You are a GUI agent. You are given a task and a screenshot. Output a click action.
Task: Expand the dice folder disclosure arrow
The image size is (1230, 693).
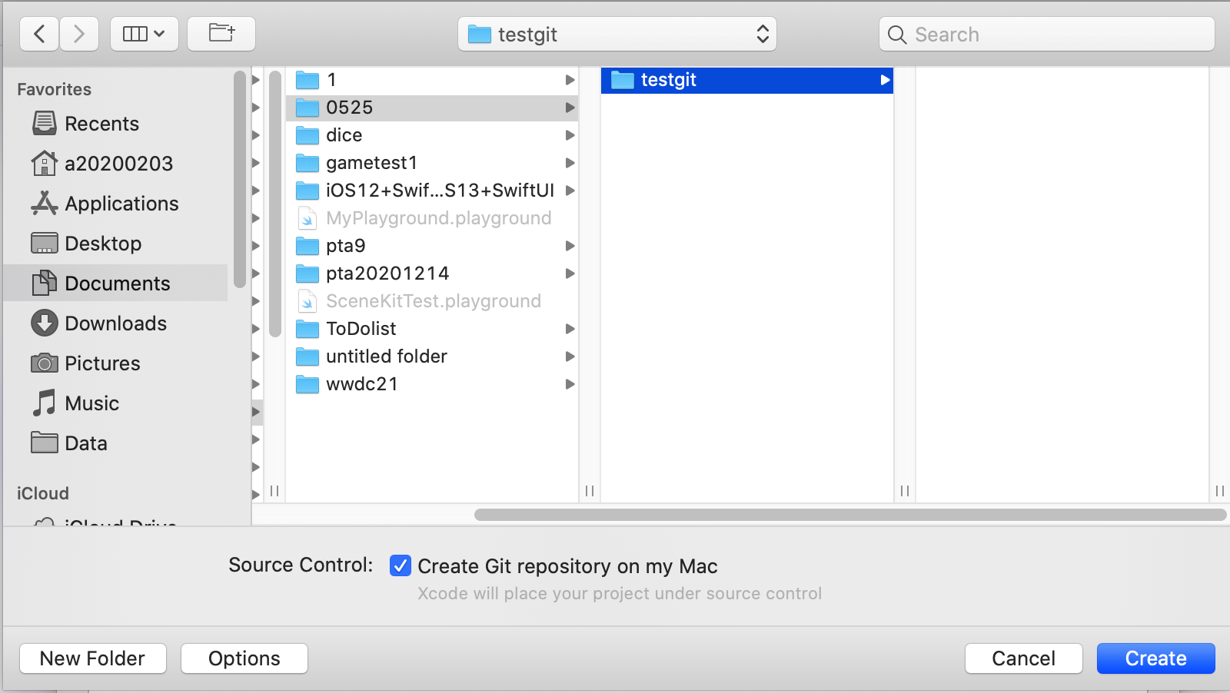point(570,135)
